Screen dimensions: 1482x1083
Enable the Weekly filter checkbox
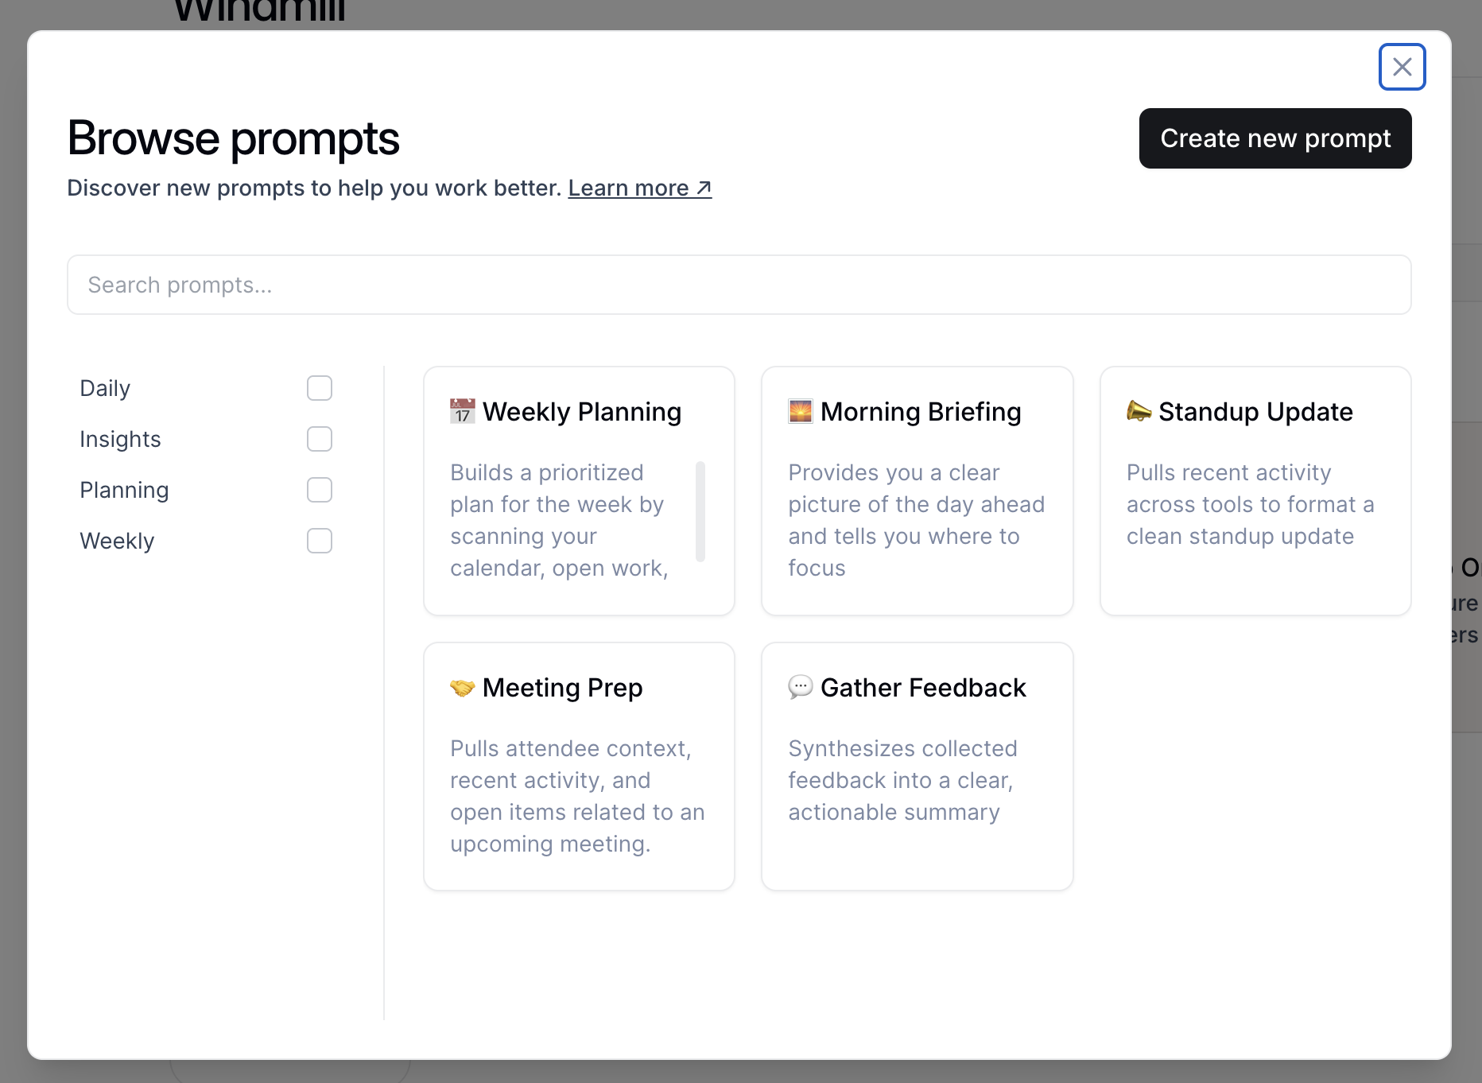pos(320,541)
